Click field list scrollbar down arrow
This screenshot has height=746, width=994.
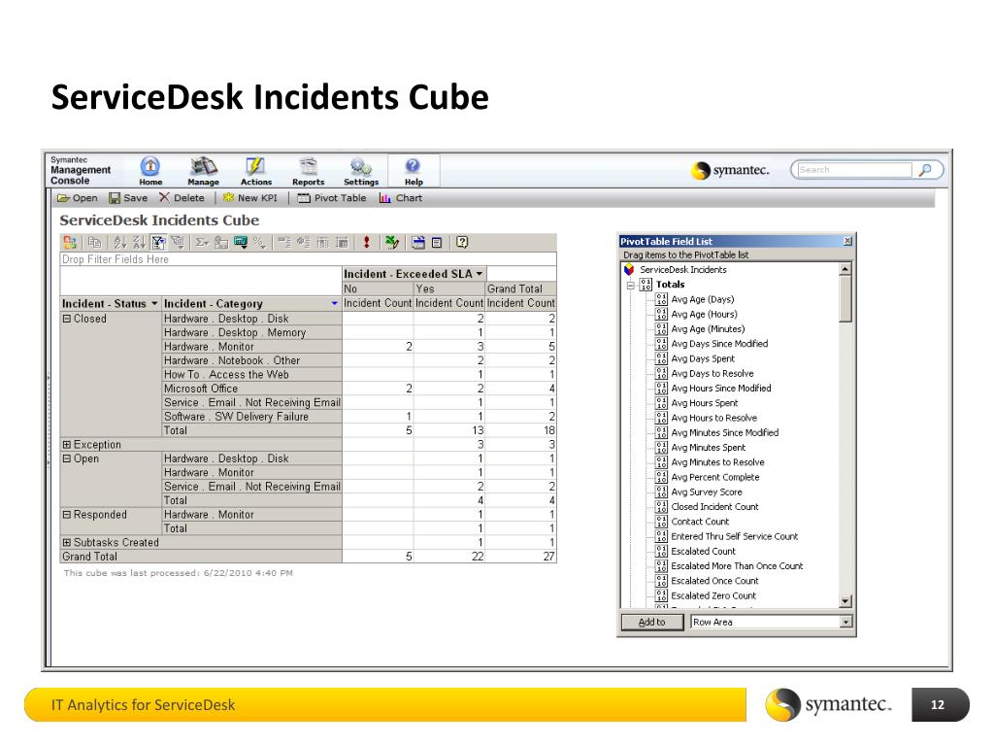[845, 600]
